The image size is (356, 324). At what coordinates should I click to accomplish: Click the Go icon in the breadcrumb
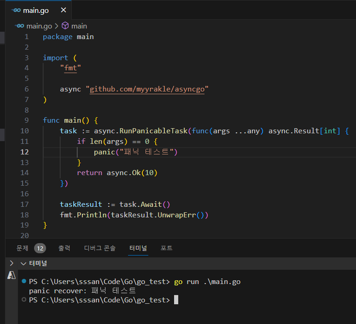click(19, 26)
